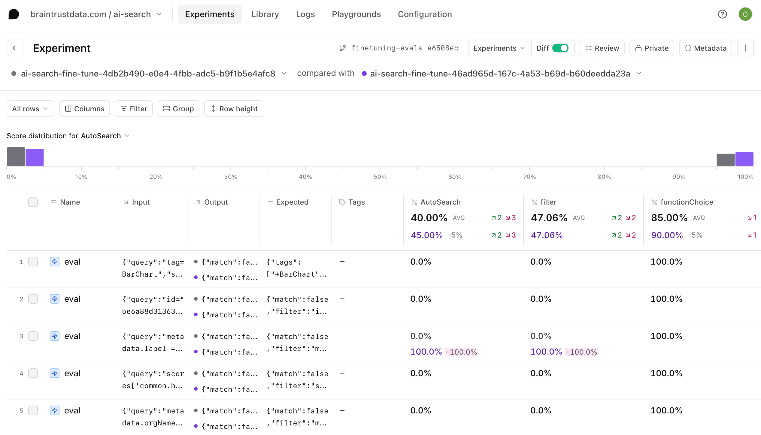Click the finetuning-evals branch icon
The height and width of the screenshot is (435, 761).
343,48
